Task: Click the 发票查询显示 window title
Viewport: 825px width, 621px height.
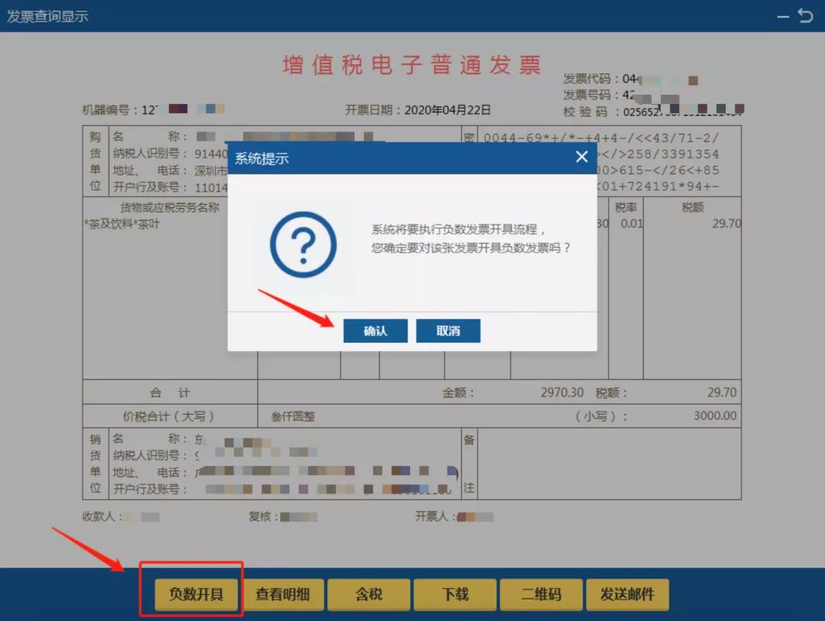Action: point(47,16)
